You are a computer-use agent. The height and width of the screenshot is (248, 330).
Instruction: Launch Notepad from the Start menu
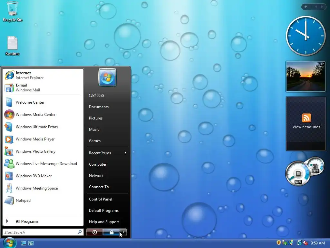[43, 200]
